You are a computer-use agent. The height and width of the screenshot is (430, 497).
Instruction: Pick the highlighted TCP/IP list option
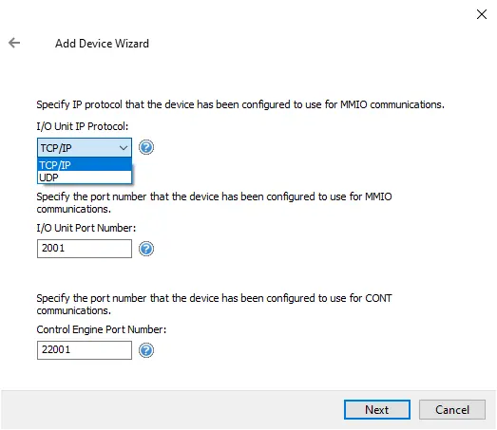coord(85,165)
